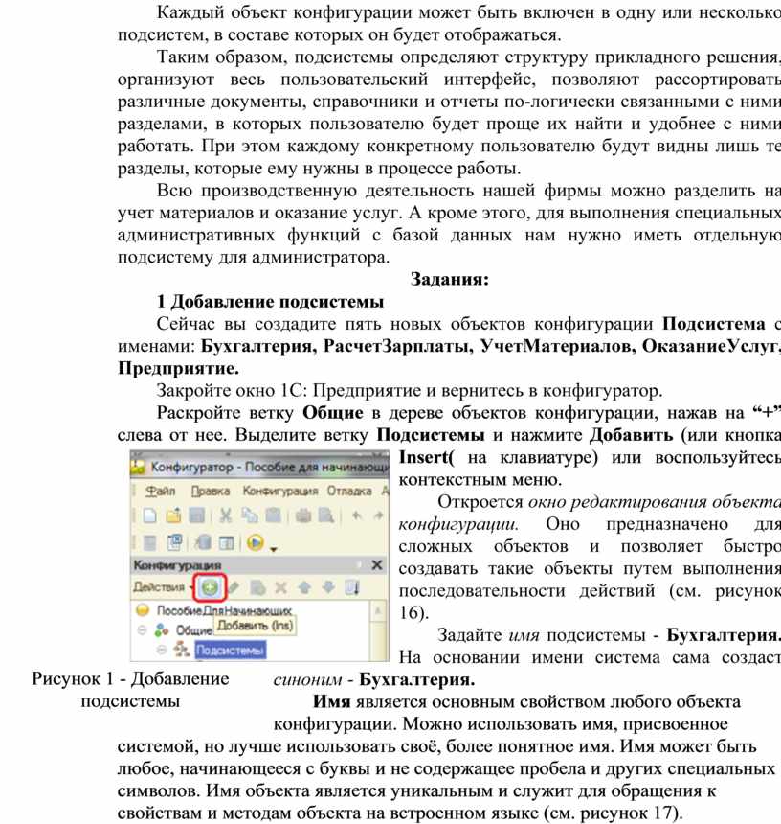Click the heading "Задания:"
The image size is (781, 824).
450,279
